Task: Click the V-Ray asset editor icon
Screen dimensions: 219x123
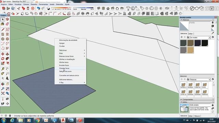Action: pyautogui.click(x=192, y=8)
